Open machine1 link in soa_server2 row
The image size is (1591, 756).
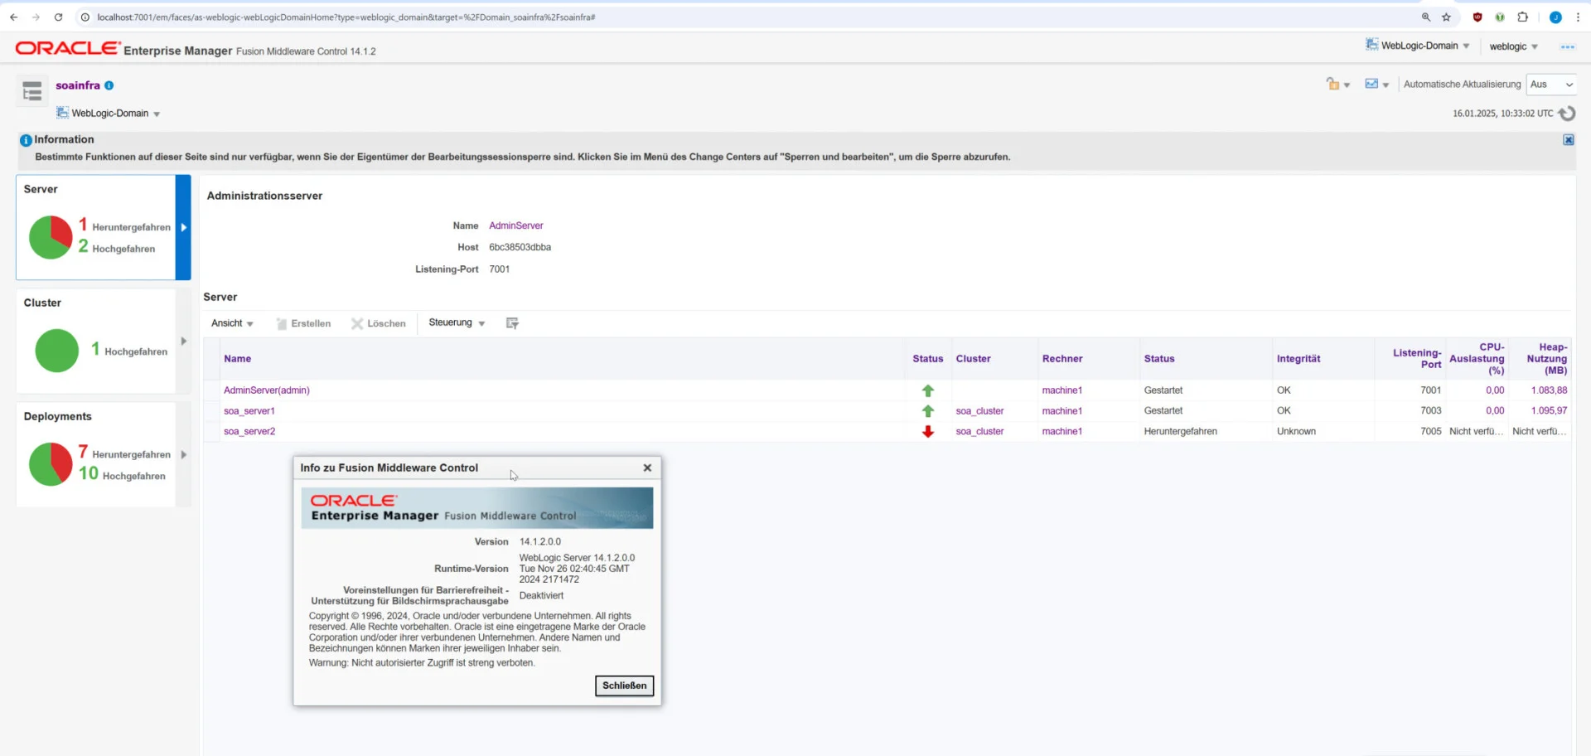coord(1062,432)
